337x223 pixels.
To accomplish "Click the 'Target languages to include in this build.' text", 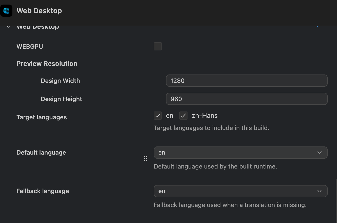I will 212,128.
